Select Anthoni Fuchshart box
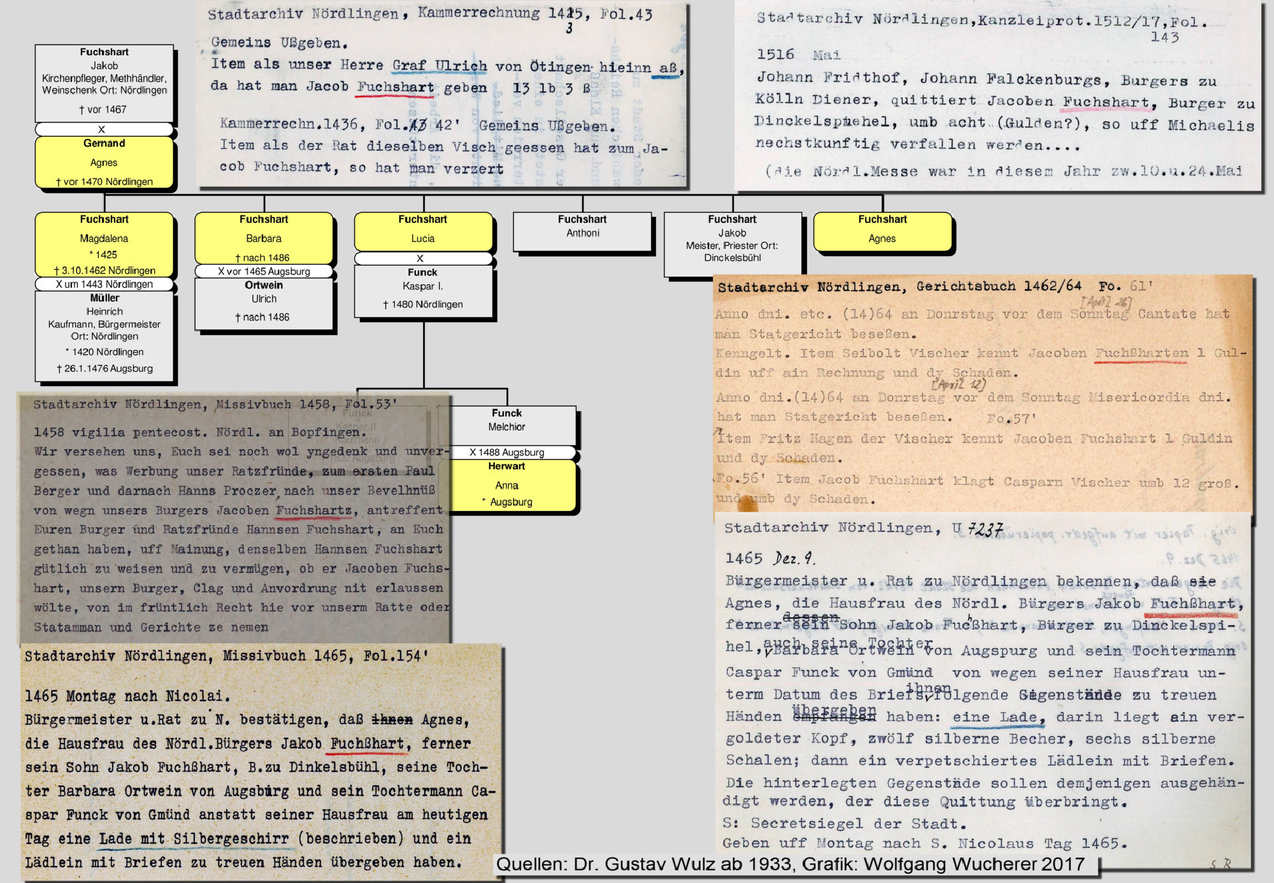The height and width of the screenshot is (883, 1274). (582, 231)
